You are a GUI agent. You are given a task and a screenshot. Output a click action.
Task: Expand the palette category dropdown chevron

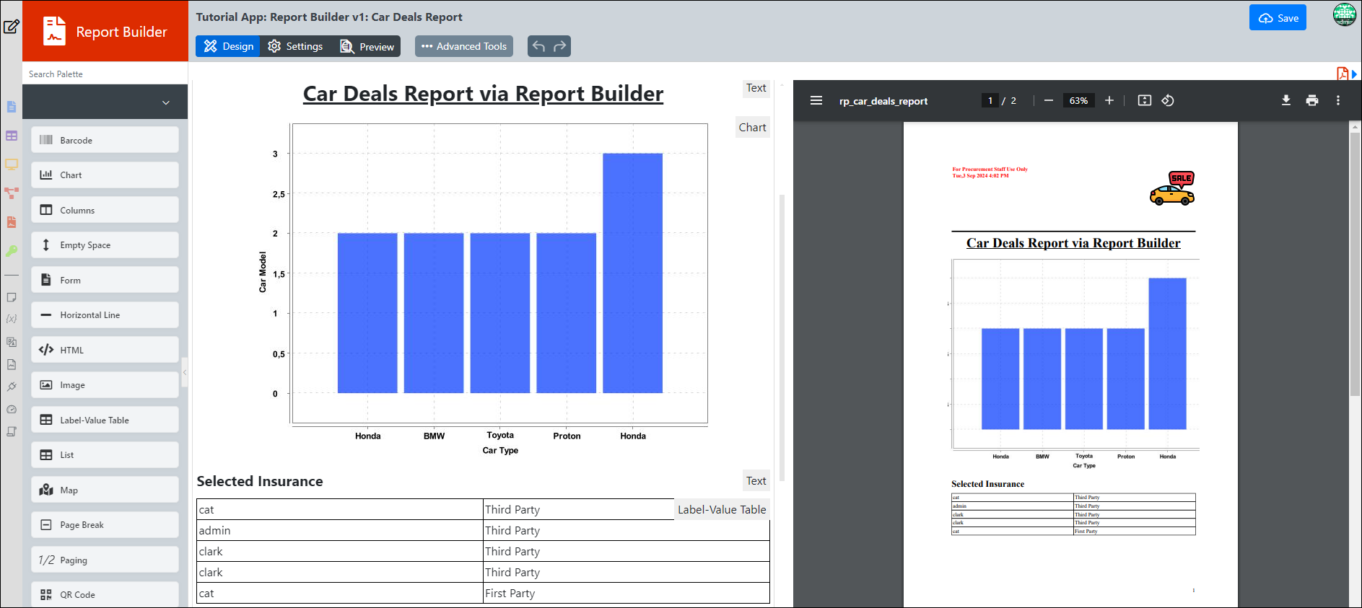coord(166,102)
